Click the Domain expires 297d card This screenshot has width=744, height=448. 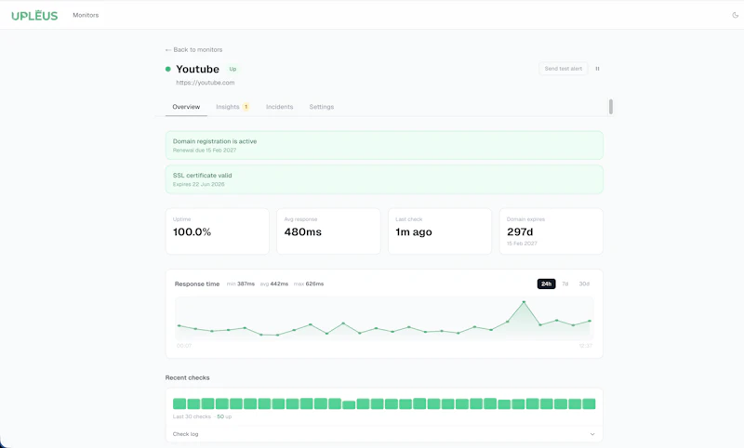pos(551,231)
